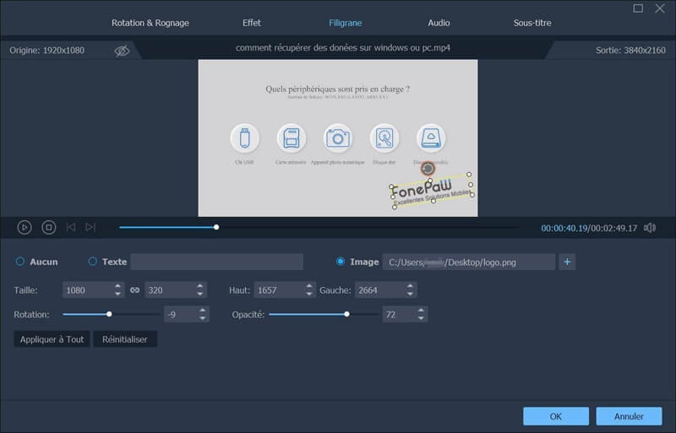Increase the Taille height value 320

pos(199,286)
